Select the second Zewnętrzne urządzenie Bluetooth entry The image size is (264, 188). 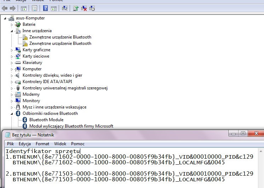60,43
